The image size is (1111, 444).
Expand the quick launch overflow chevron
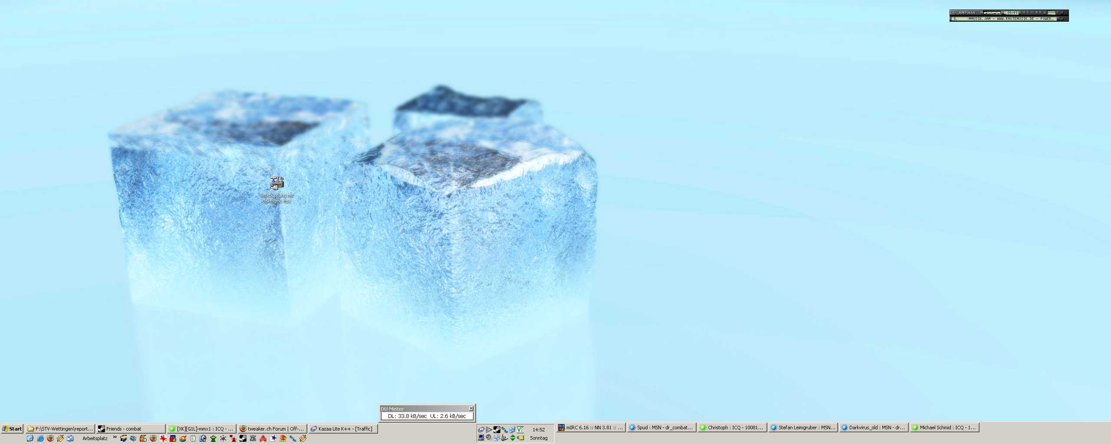coord(115,437)
